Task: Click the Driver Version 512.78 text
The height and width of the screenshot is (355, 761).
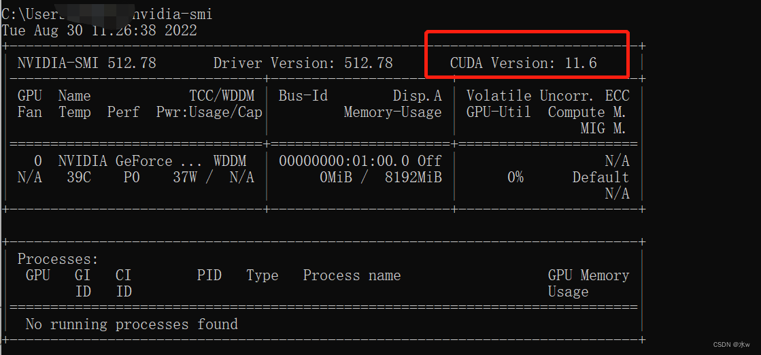Action: (x=303, y=63)
